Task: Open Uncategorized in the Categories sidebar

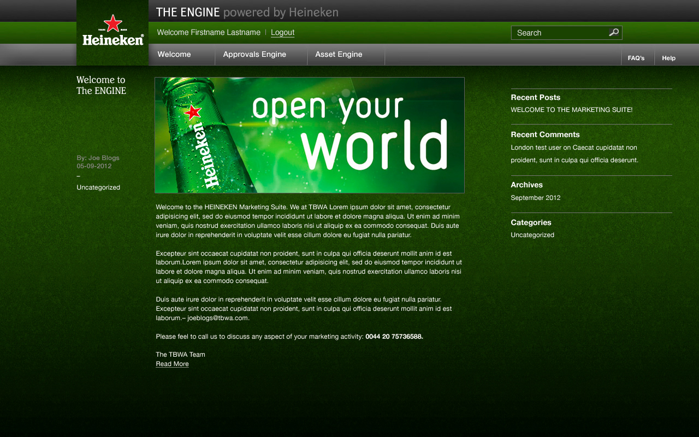Action: pos(532,235)
